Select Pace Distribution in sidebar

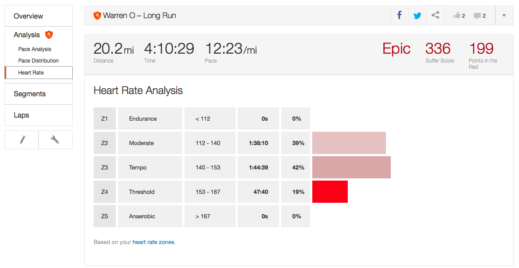point(38,61)
